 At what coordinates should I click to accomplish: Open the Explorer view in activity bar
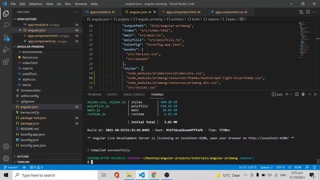[6, 13]
